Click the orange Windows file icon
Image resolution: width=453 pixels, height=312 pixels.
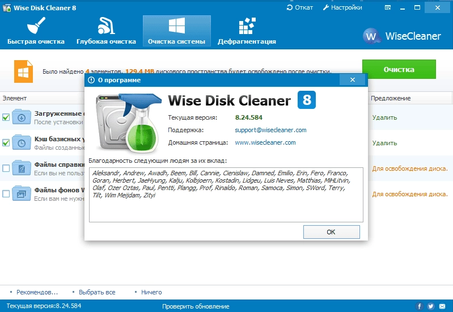pyautogui.click(x=23, y=71)
